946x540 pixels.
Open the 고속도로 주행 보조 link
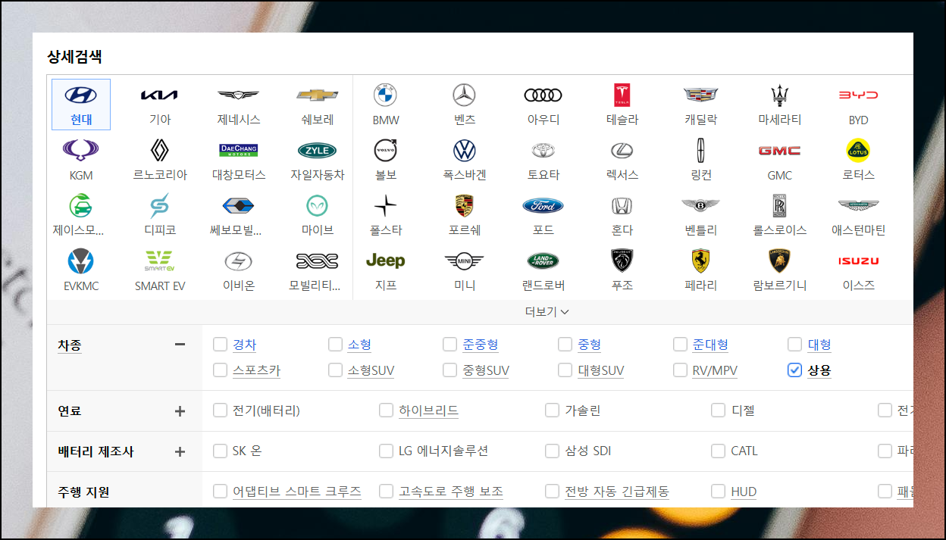coord(451,492)
